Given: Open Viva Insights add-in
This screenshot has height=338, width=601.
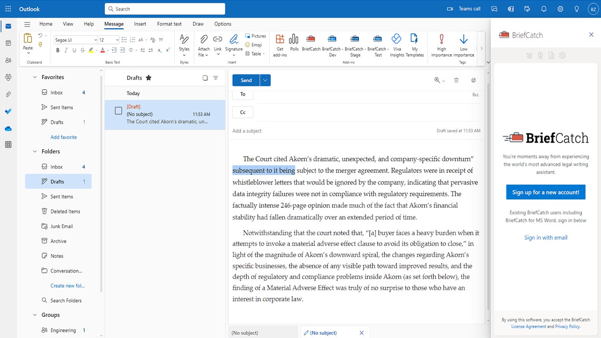Looking at the screenshot, I should [x=397, y=45].
